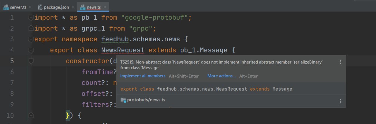
Task: Click the TypeScript icon of server.ts tab
Action: tap(6, 7)
